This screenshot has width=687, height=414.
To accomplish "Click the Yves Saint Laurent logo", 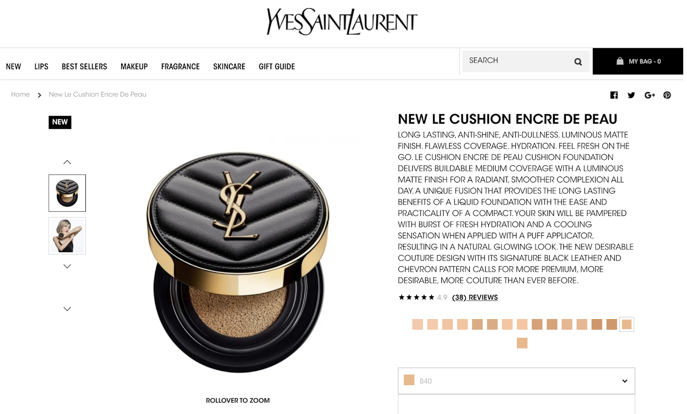I will point(342,21).
